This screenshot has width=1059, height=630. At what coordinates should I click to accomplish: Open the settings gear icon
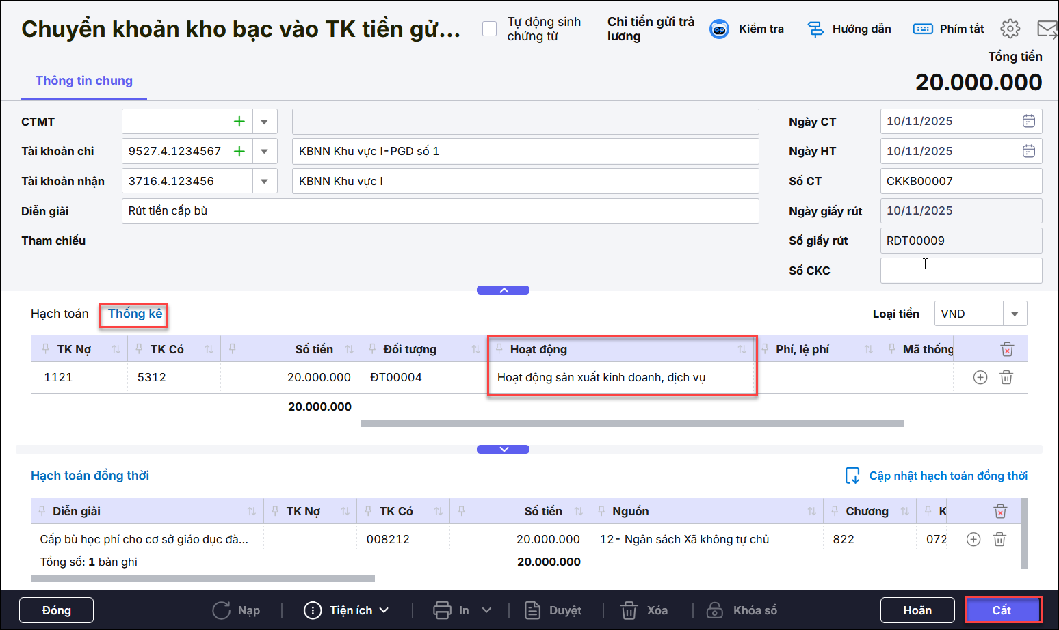1010,29
